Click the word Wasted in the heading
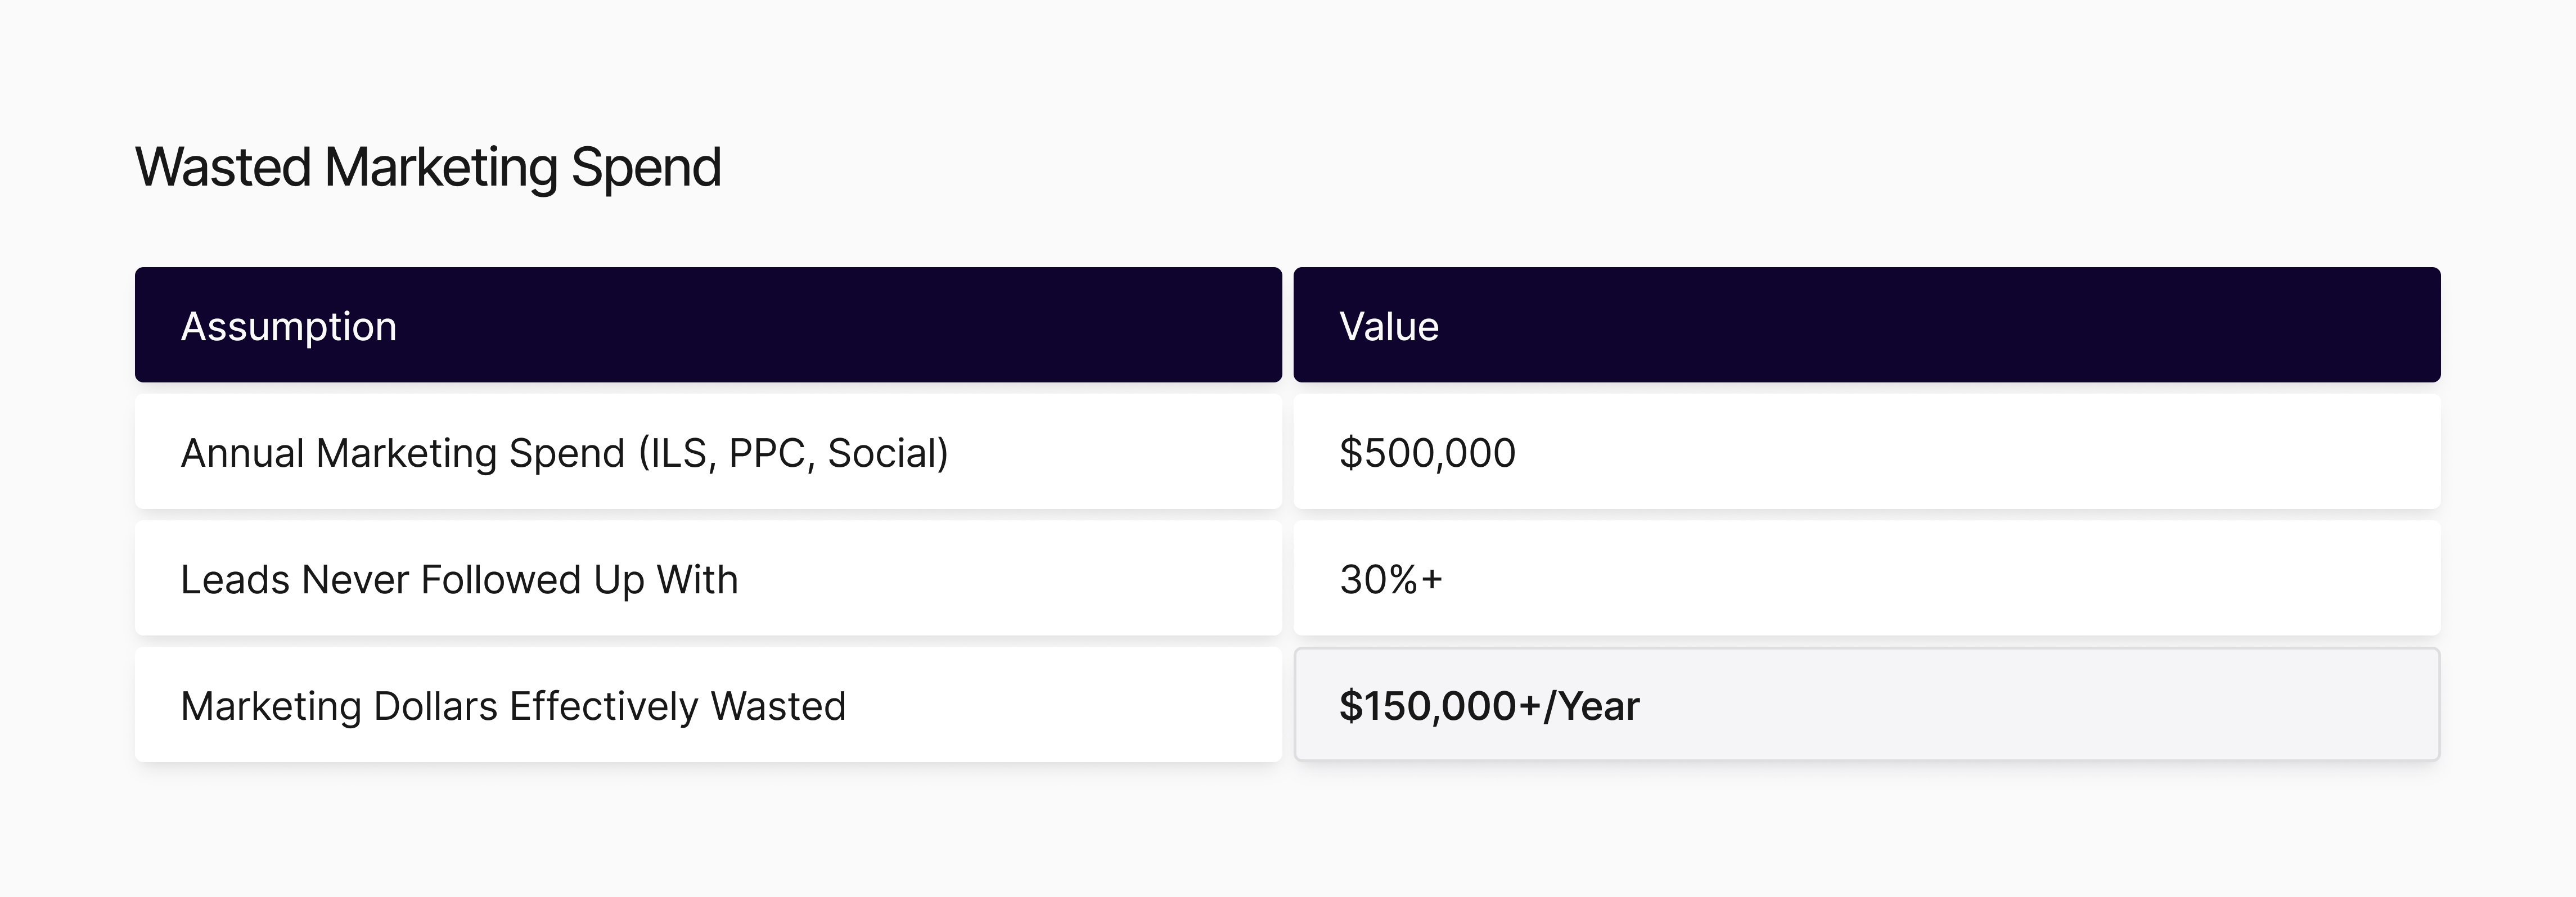Image resolution: width=2576 pixels, height=897 pixels. pos(223,167)
